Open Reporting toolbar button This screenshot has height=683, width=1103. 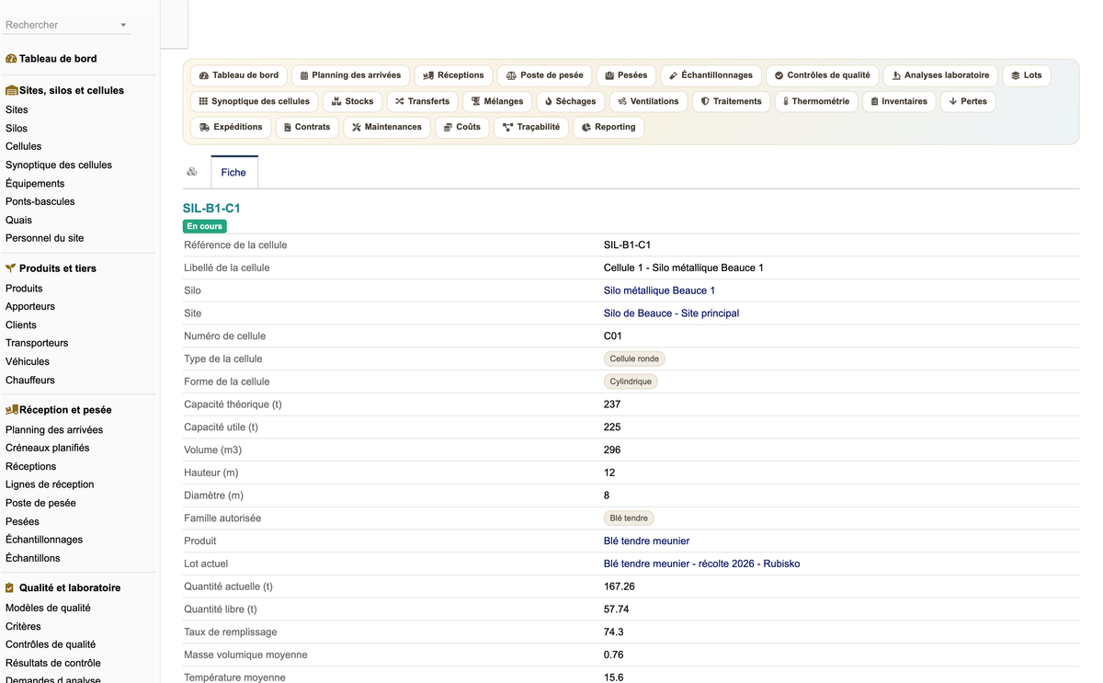click(x=608, y=127)
